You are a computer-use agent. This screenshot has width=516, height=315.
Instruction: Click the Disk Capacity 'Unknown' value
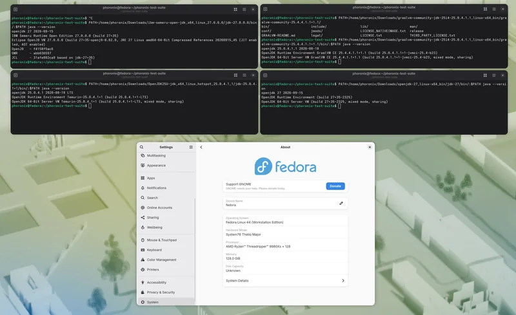click(233, 271)
